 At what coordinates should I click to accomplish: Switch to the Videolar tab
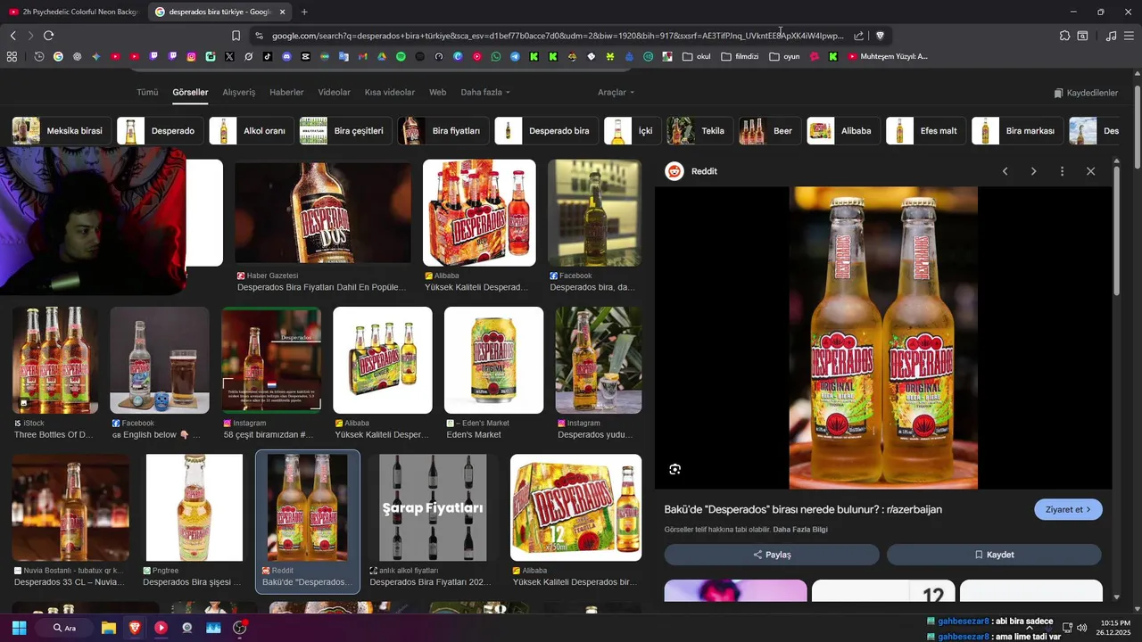[x=335, y=92]
